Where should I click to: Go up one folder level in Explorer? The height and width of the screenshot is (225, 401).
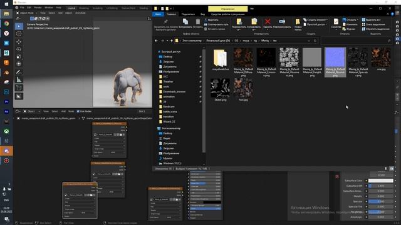point(172,41)
